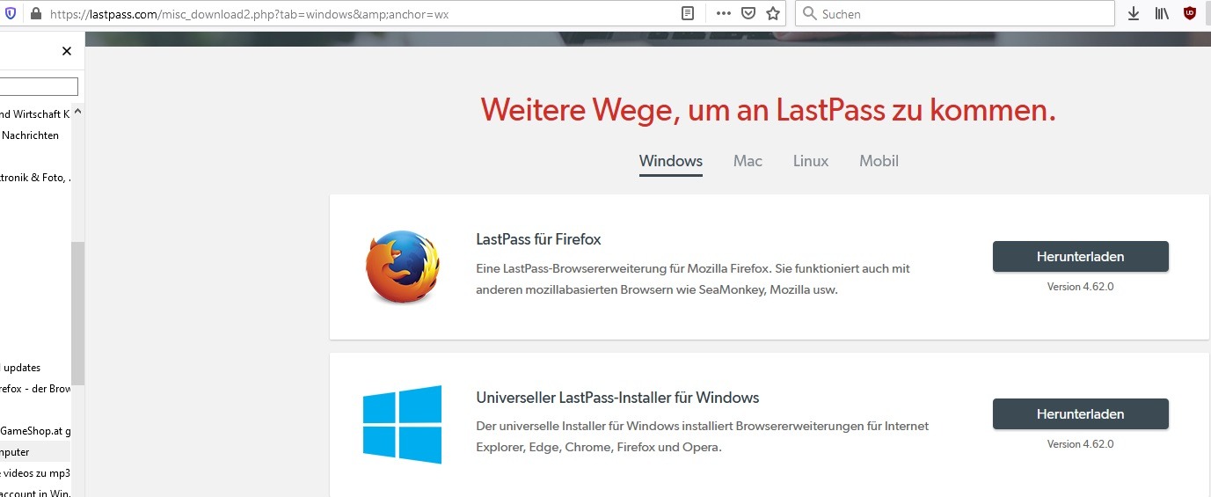Image resolution: width=1211 pixels, height=497 pixels.
Task: Bookmark this page with the star icon
Action: pyautogui.click(x=773, y=13)
